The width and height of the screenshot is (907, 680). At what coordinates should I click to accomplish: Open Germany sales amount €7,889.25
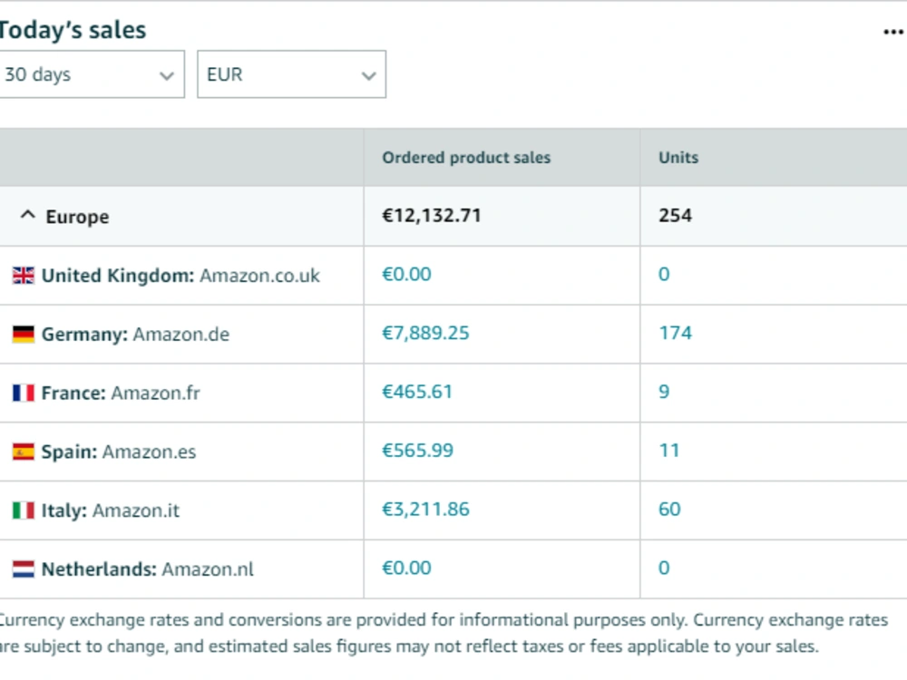tap(425, 333)
